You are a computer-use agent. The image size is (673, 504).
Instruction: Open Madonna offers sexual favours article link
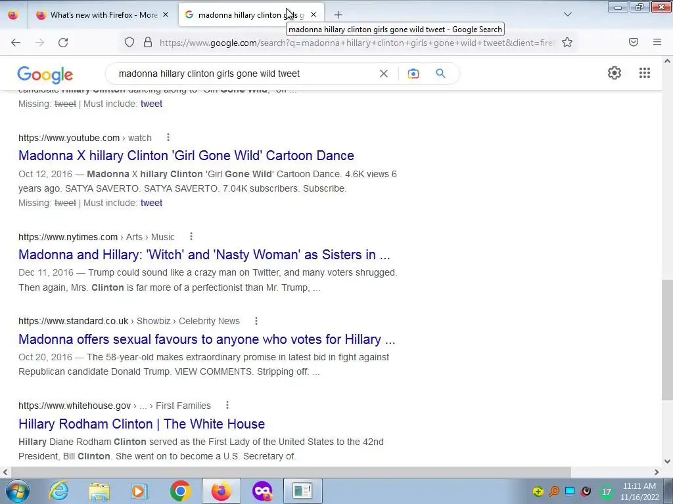(x=207, y=339)
